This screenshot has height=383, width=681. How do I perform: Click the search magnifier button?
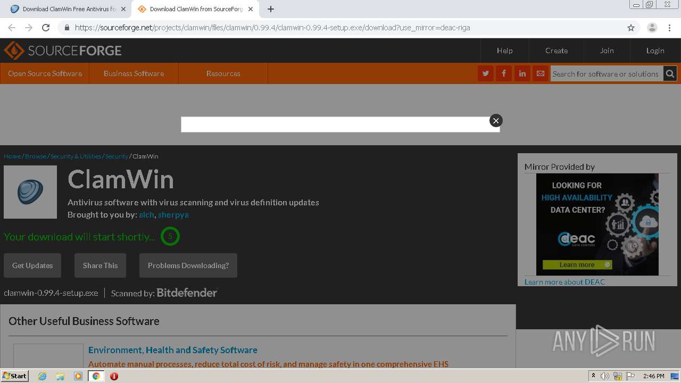pos(670,74)
